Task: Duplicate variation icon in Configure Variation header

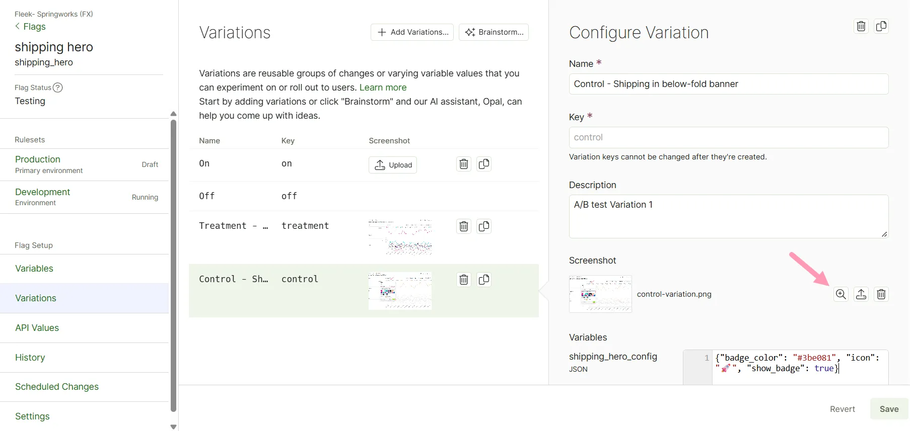Action: tap(881, 26)
